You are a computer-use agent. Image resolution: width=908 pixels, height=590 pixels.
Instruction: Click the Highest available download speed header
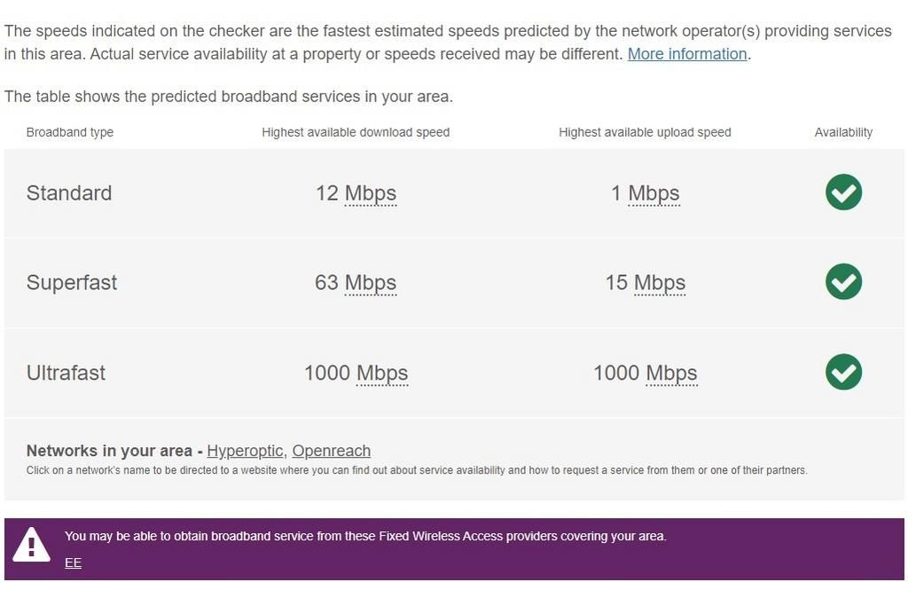(356, 132)
